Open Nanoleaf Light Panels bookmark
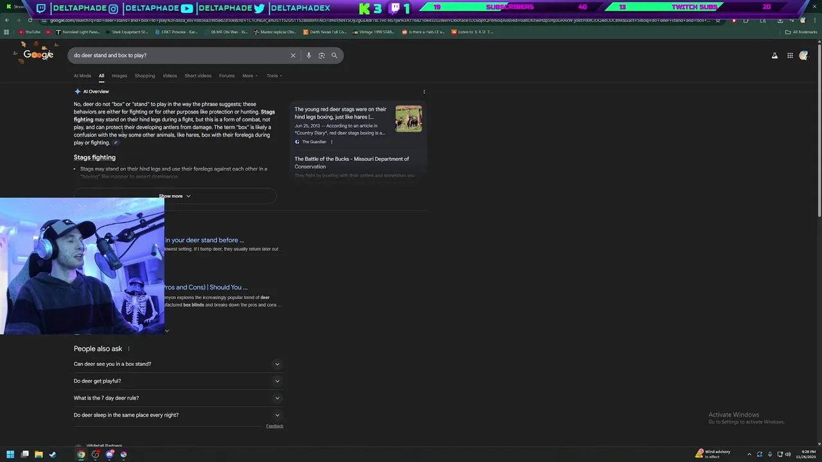 click(78, 31)
